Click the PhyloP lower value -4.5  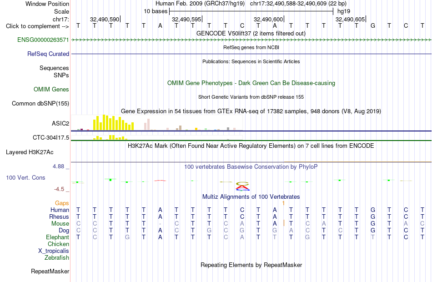[59, 189]
